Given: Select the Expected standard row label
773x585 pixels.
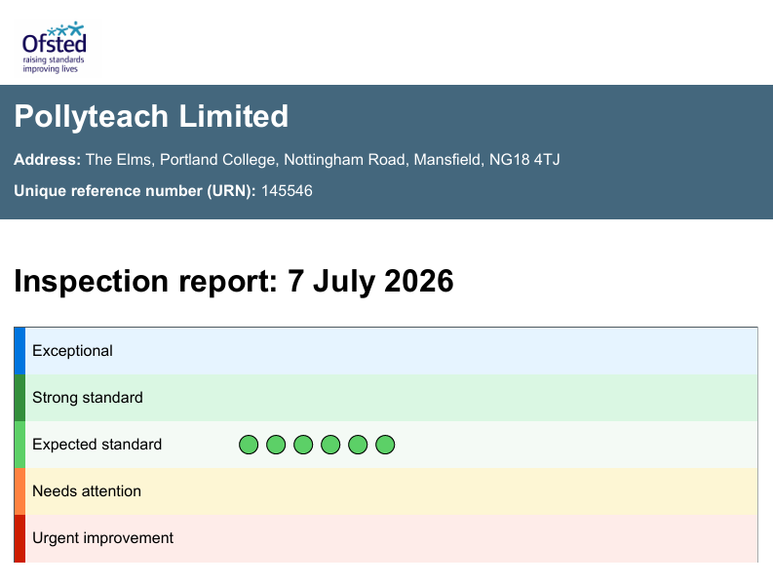Looking at the screenshot, I should [x=97, y=445].
